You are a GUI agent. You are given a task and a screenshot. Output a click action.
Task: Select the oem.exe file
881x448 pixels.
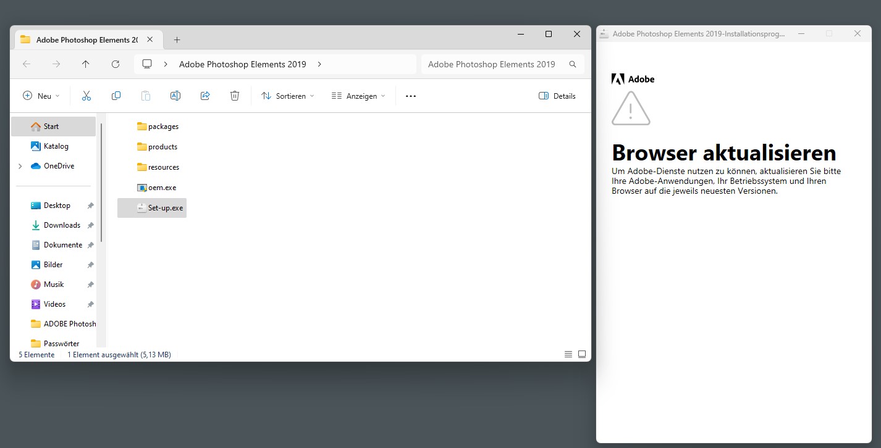156,188
